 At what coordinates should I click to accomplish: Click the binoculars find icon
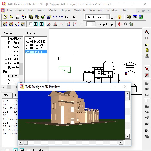(147, 56)
